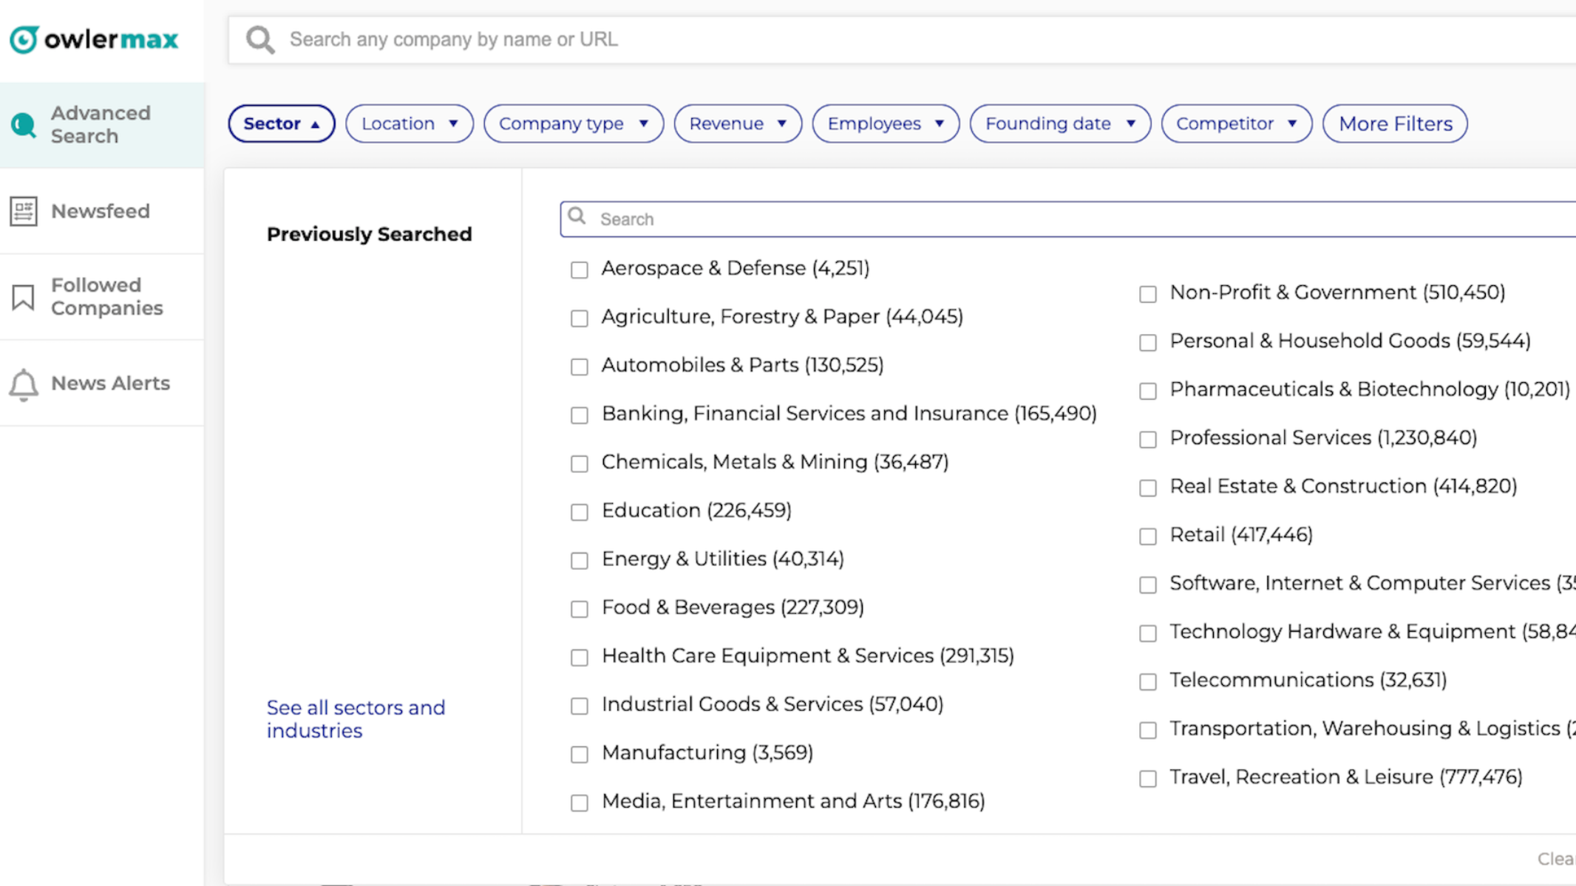Tick the Retail sector checkbox
This screenshot has width=1576, height=886.
click(1148, 536)
